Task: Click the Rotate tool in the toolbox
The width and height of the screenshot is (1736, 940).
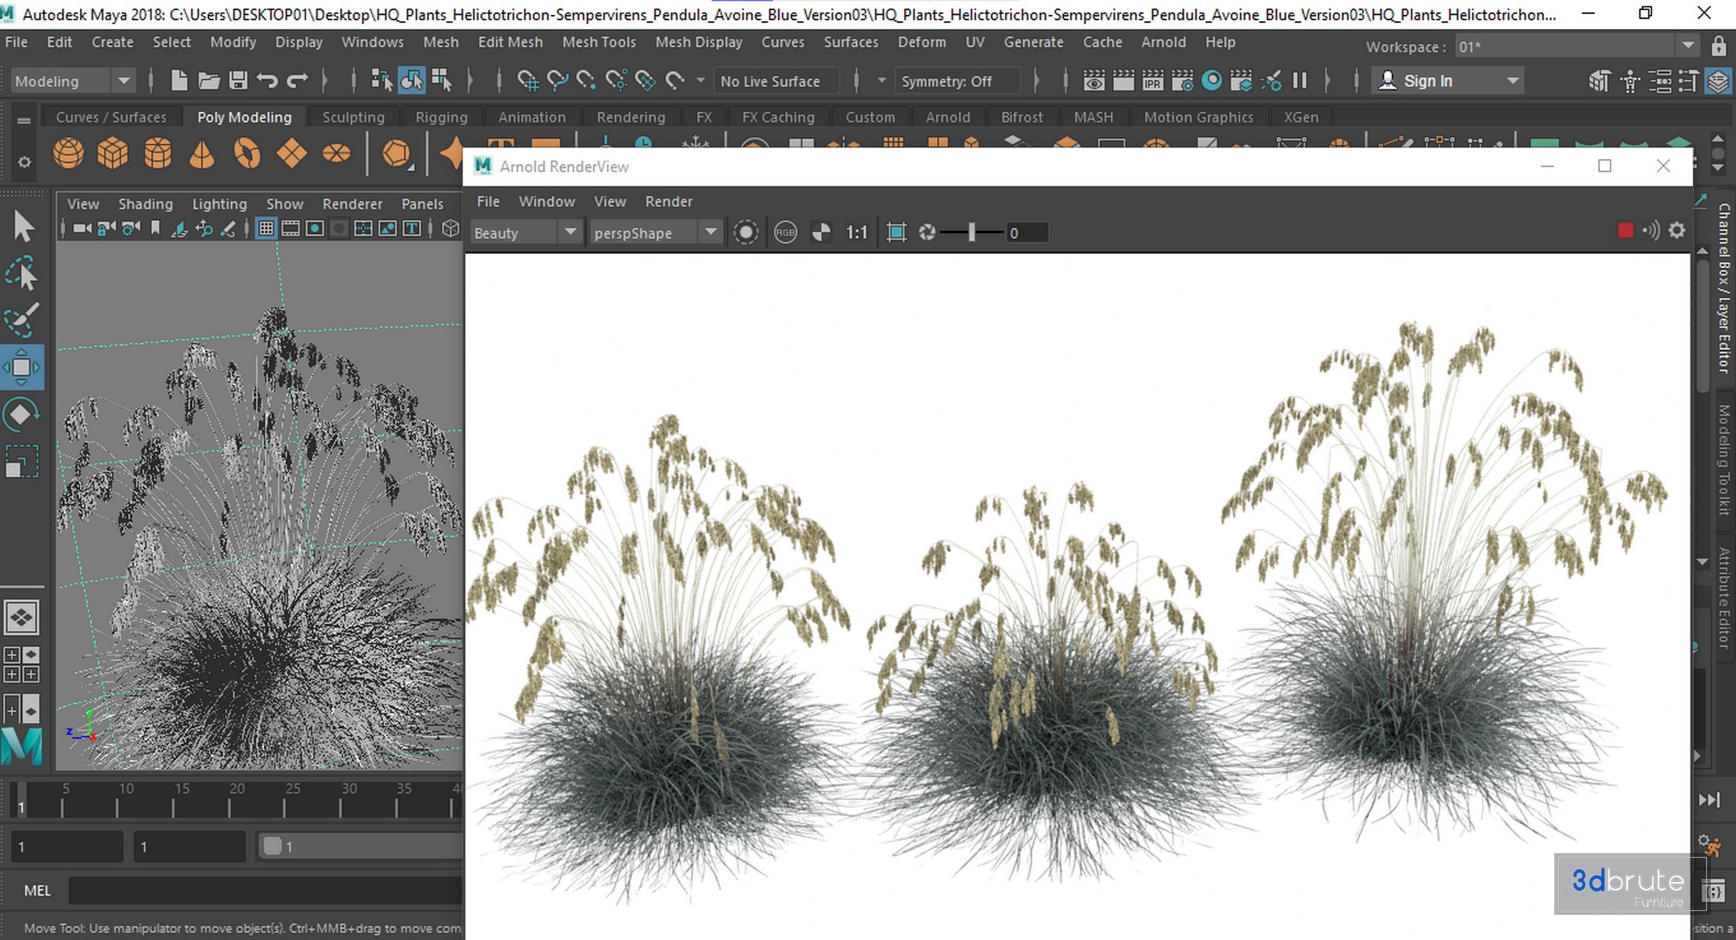Action: click(22, 414)
